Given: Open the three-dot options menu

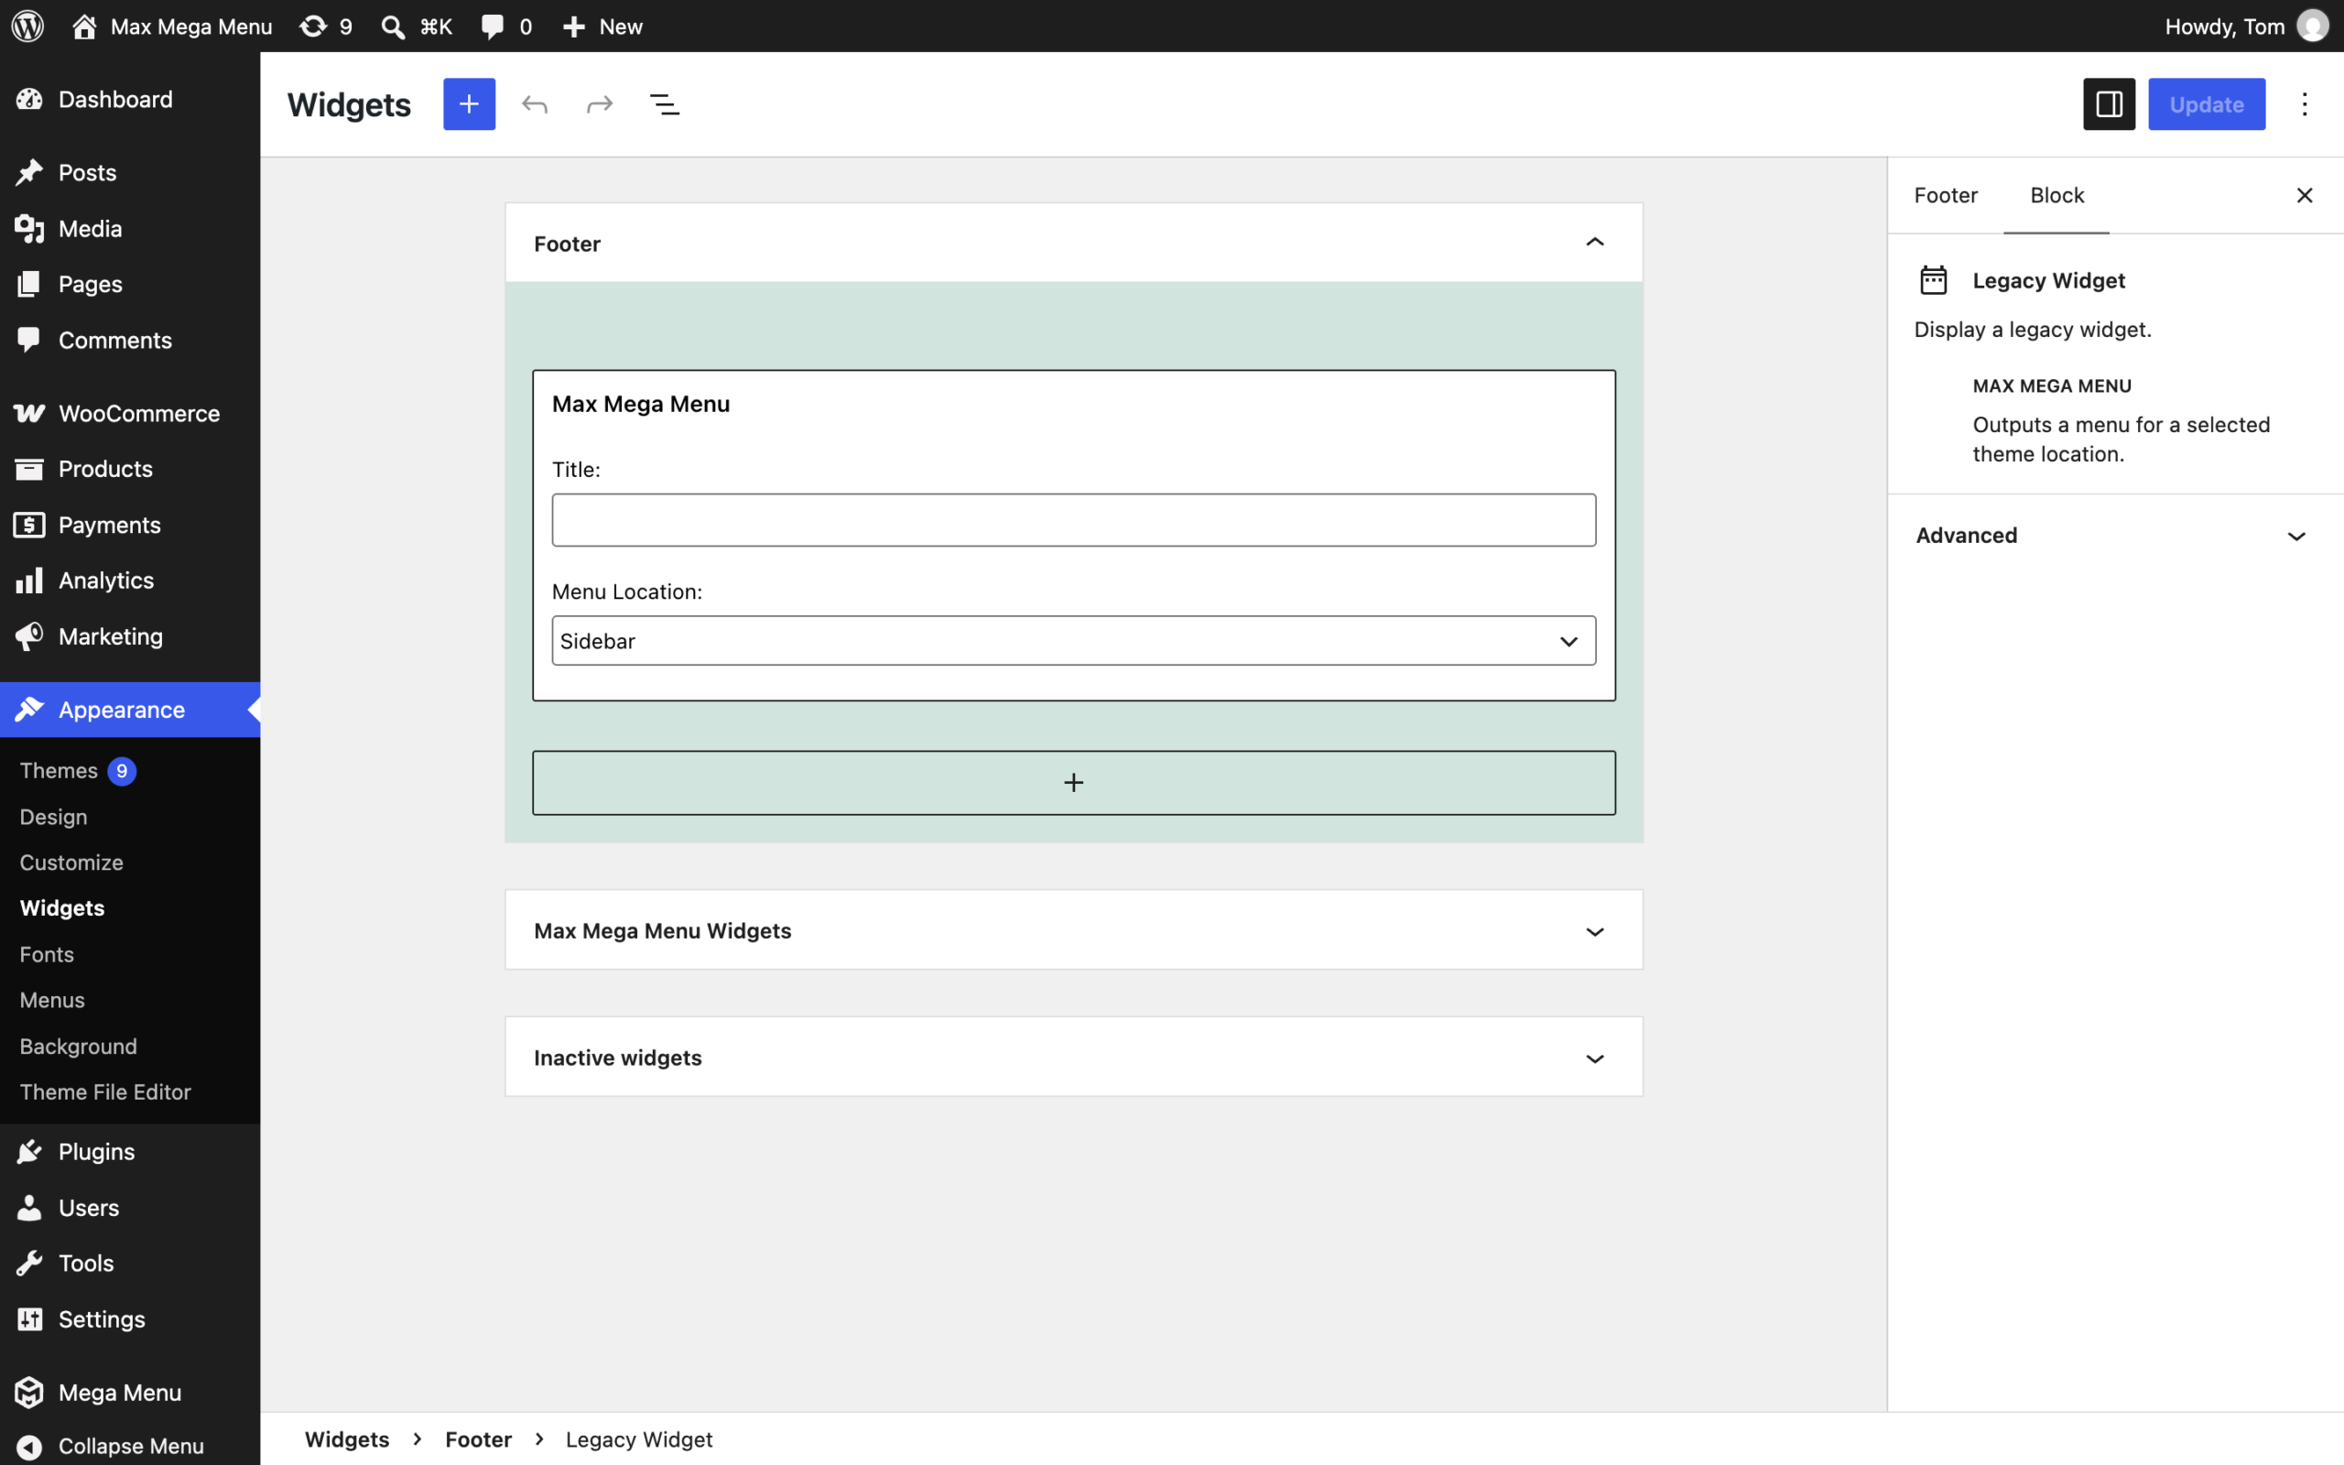Looking at the screenshot, I should [x=2305, y=103].
